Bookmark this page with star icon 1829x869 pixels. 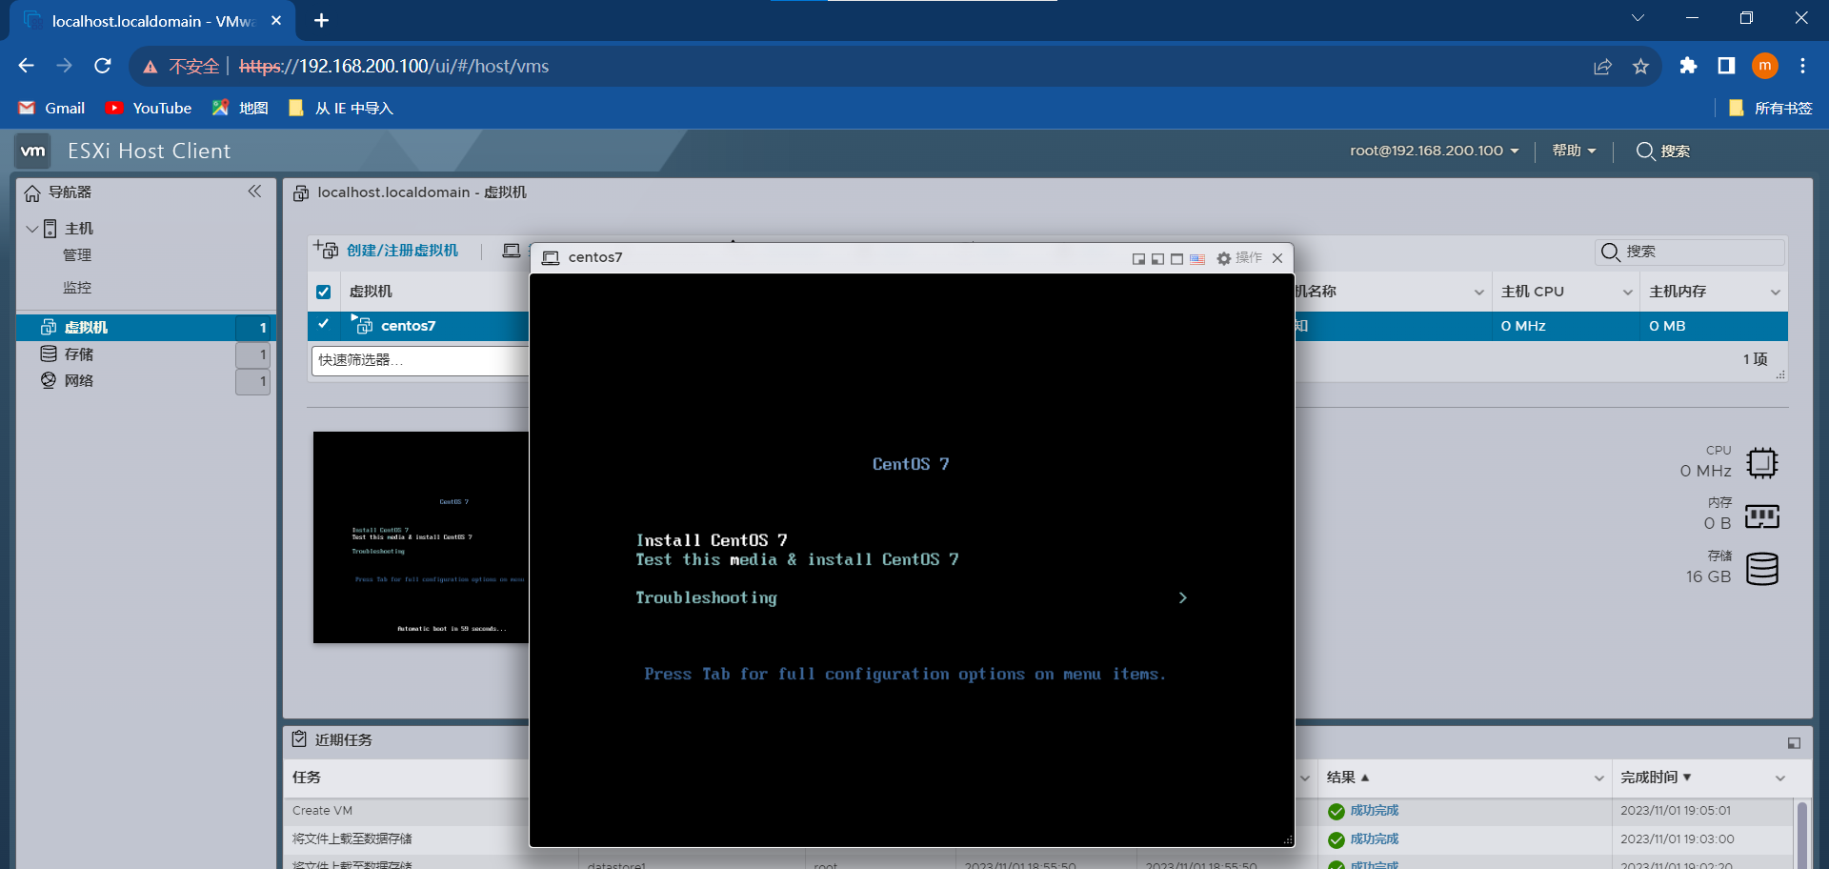[1640, 66]
